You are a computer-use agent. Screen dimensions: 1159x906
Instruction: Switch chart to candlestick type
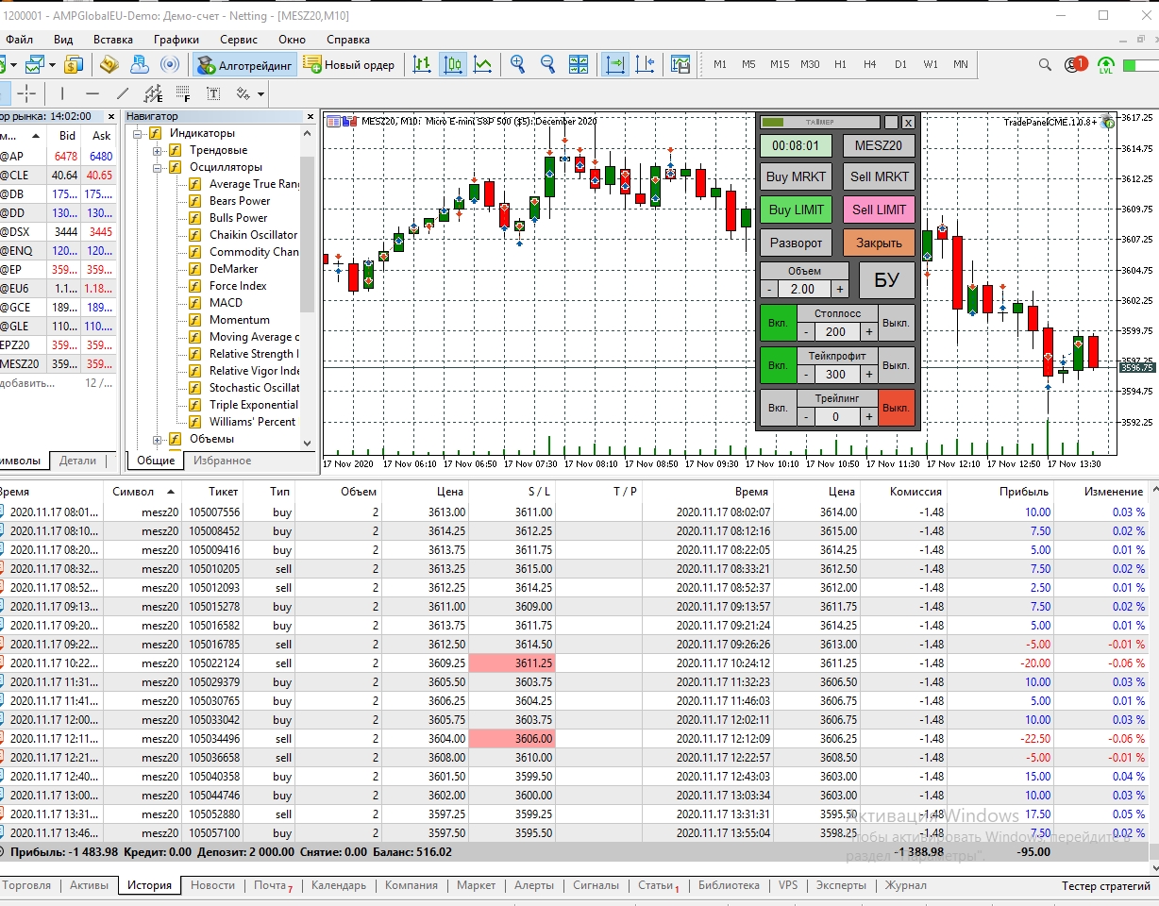click(x=453, y=65)
